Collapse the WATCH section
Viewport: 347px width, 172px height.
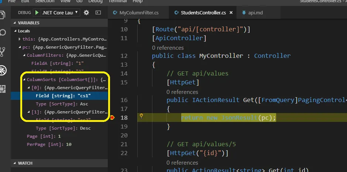click(15, 163)
